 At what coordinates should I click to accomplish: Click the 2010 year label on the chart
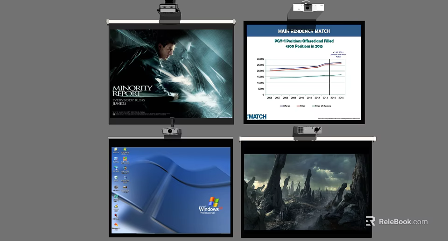[x=301, y=98]
